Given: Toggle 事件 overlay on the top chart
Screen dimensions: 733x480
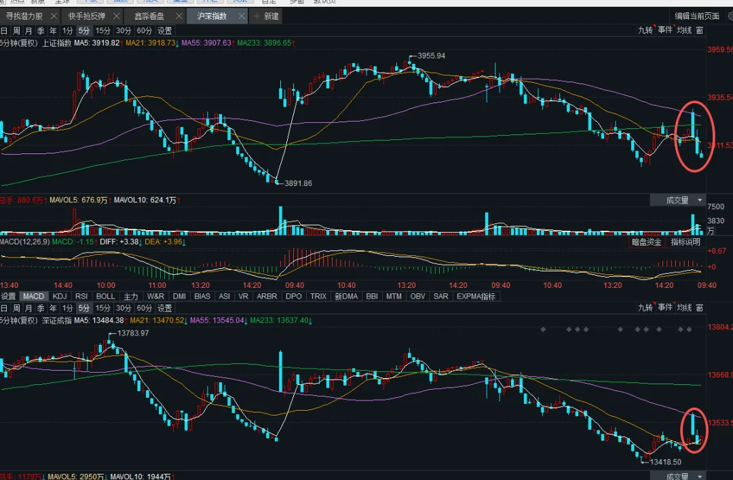Looking at the screenshot, I should 664,31.
